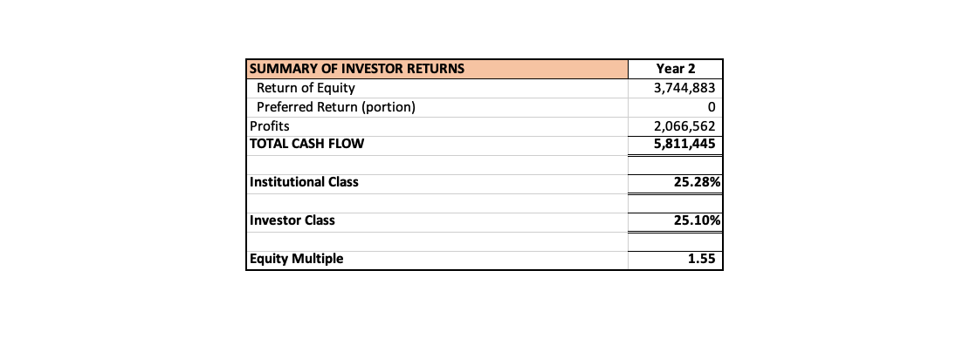Click the 25.10% Investor Class value

[676, 222]
